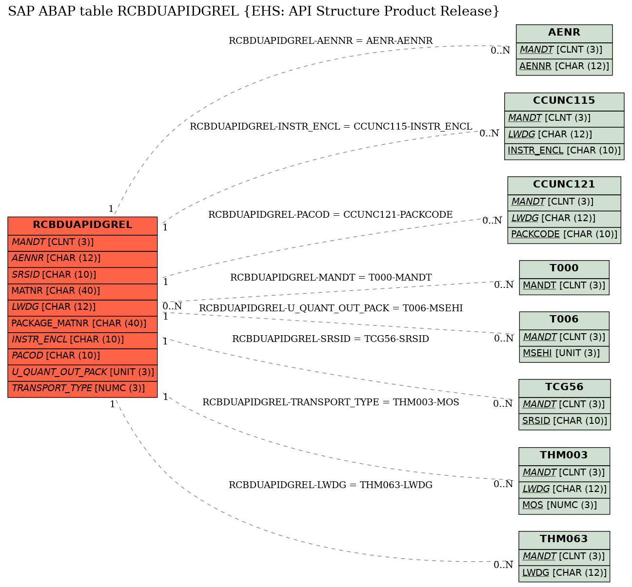Open the CCUNC115 table header
Image resolution: width=632 pixels, height=587 pixels.
coord(564,101)
